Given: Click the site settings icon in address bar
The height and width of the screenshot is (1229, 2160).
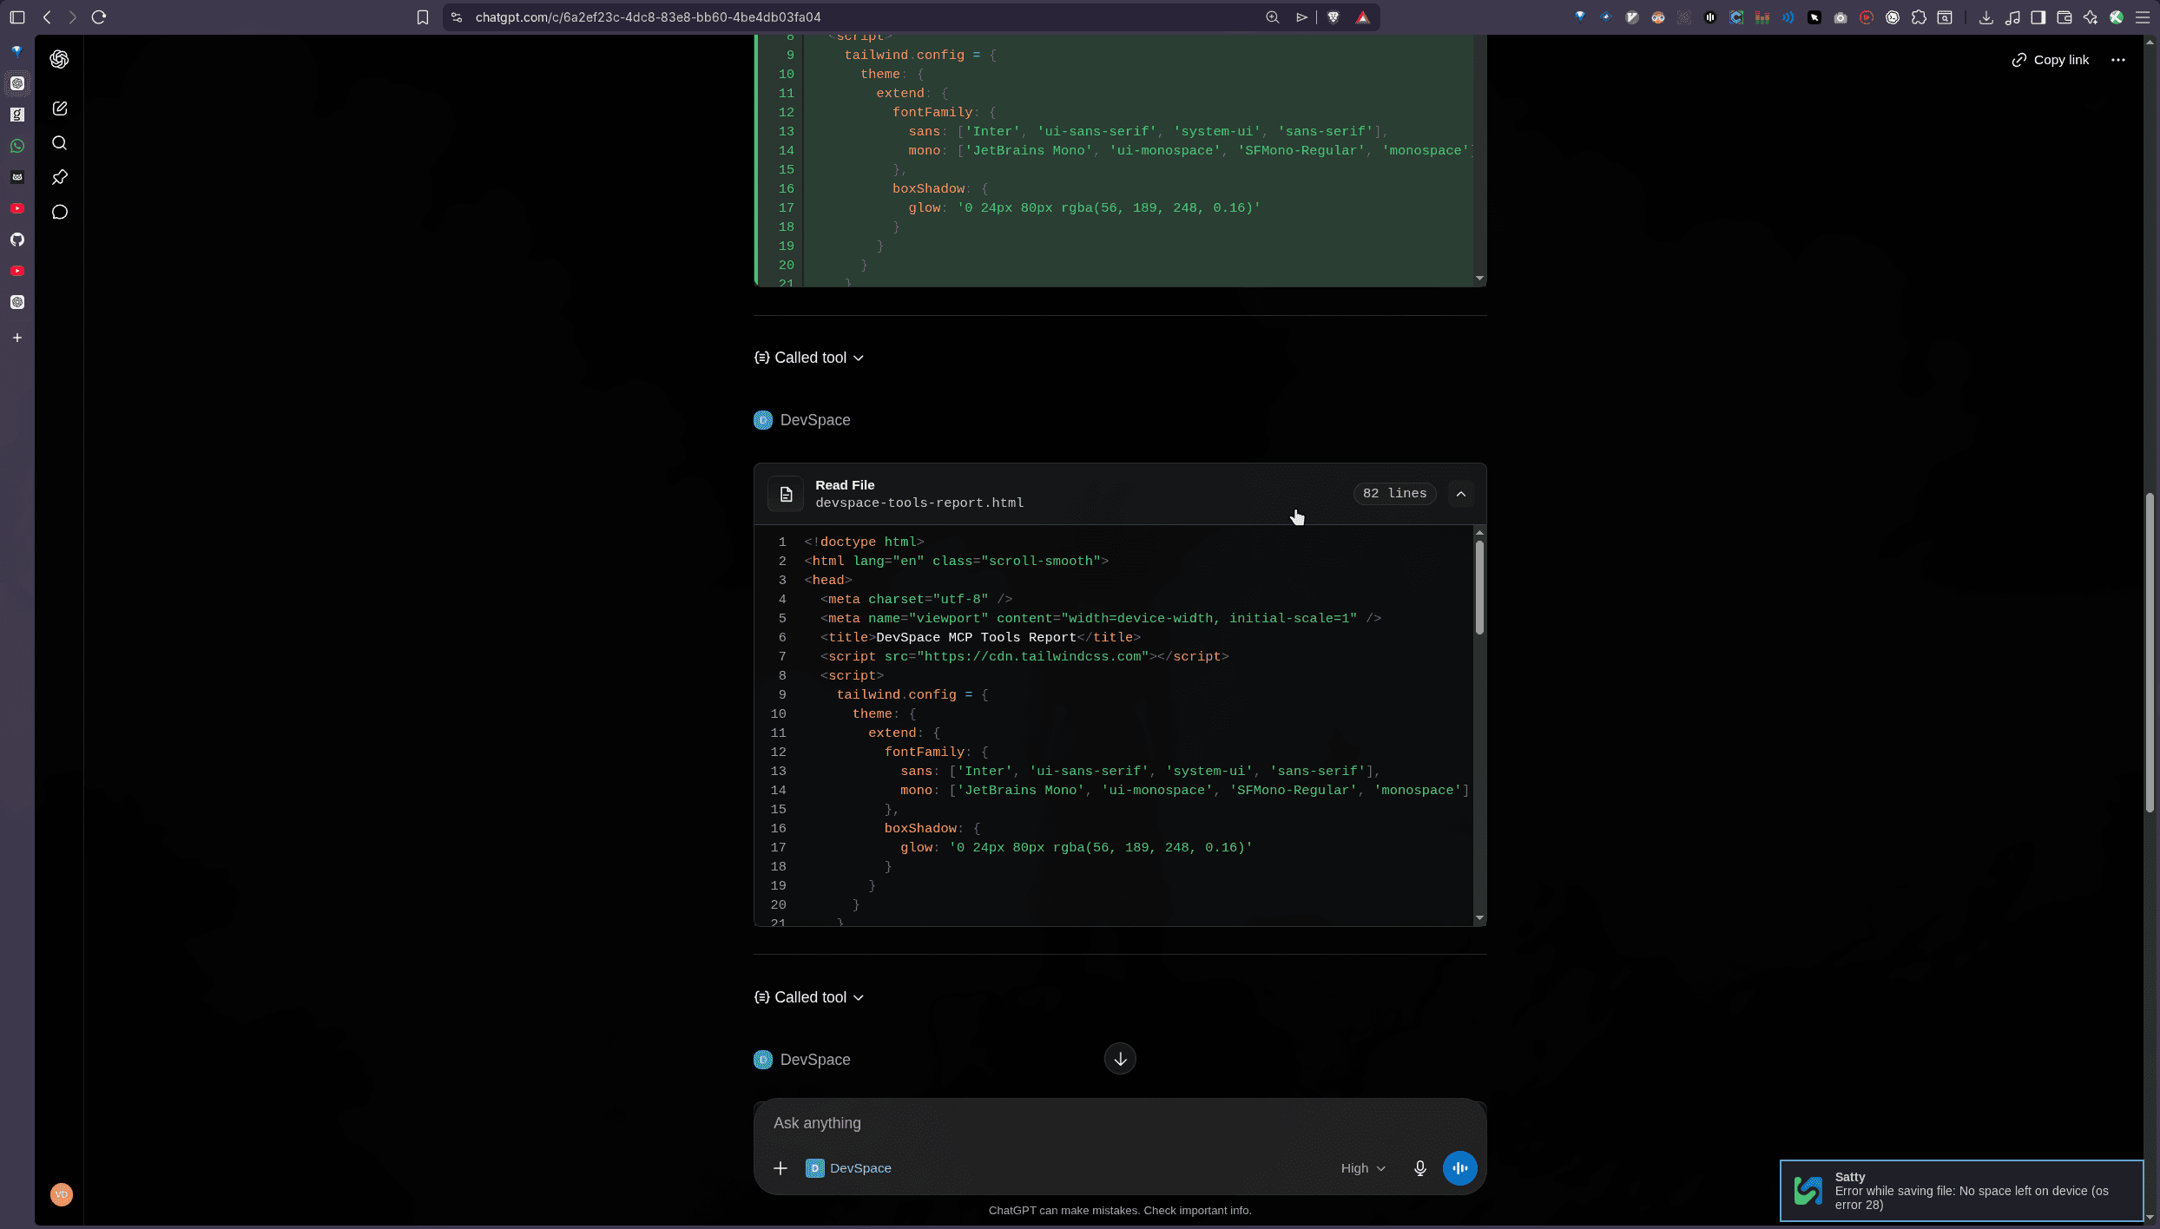Looking at the screenshot, I should pos(457,17).
